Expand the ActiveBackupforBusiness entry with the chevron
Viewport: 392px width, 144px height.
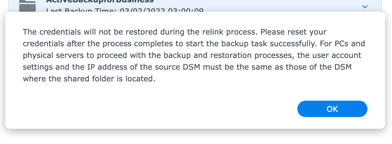click(x=365, y=6)
